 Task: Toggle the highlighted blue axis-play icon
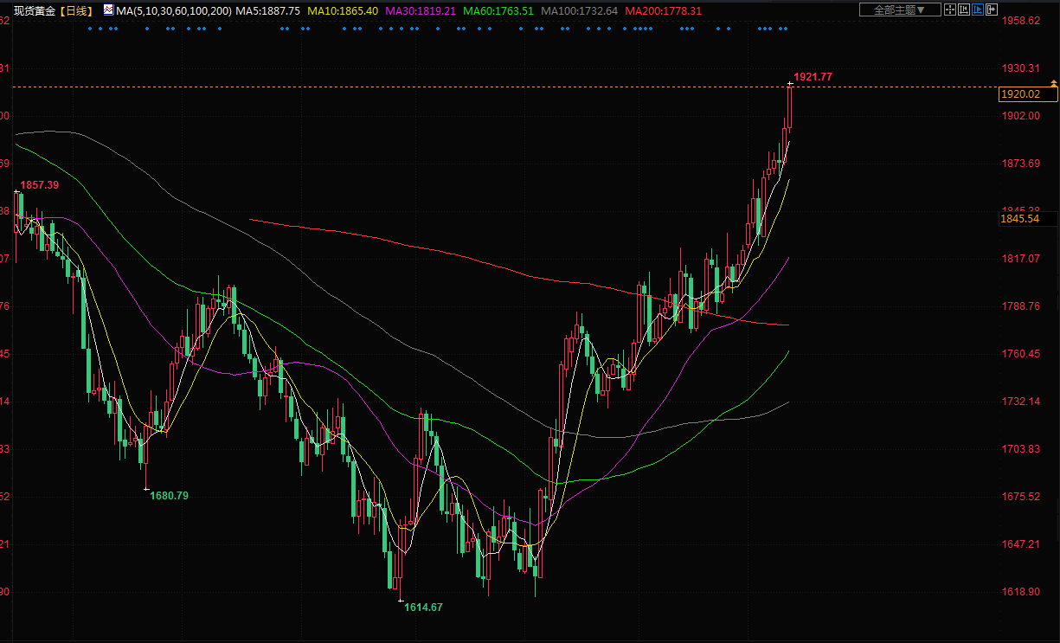click(x=978, y=10)
